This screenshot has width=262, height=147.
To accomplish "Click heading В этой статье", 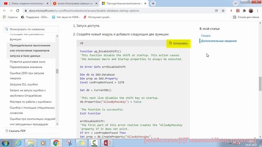I will [210, 29].
